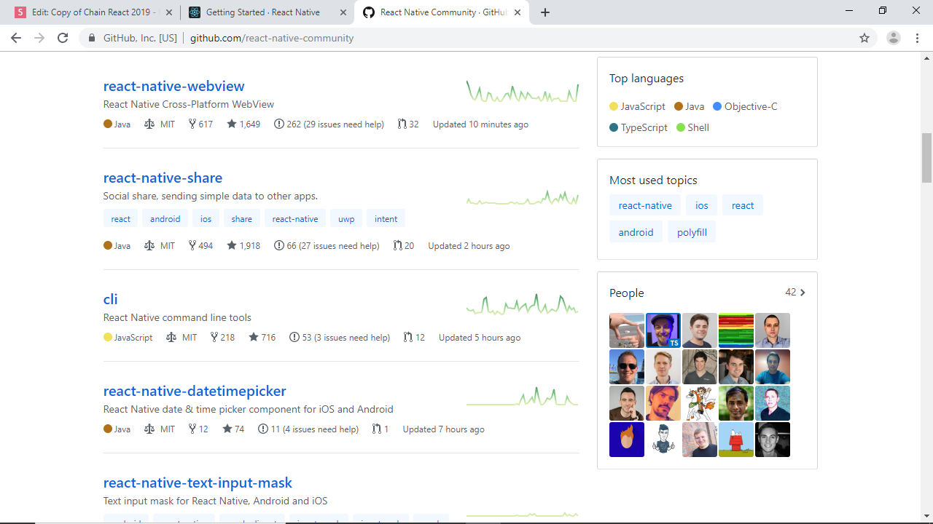Close the React Native Community GitHub tab
This screenshot has width=933, height=524.
[x=518, y=12]
